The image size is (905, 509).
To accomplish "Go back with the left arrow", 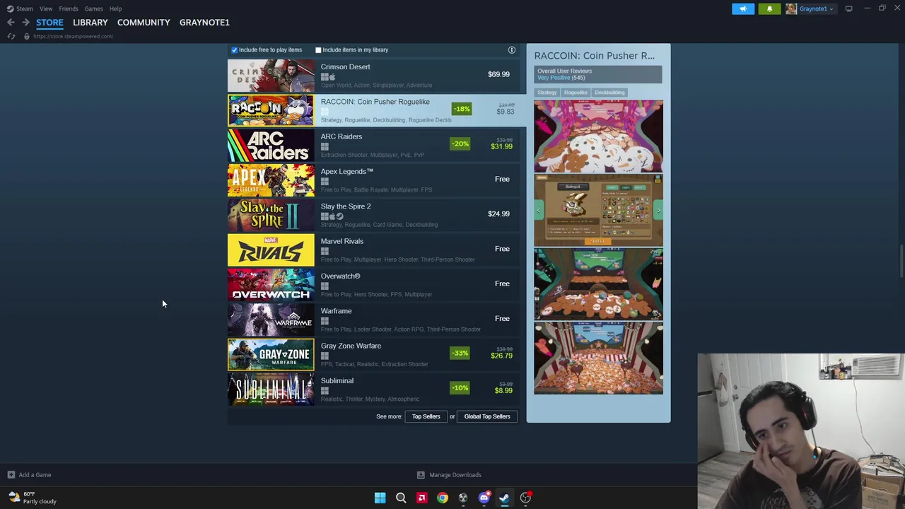I will [x=11, y=23].
